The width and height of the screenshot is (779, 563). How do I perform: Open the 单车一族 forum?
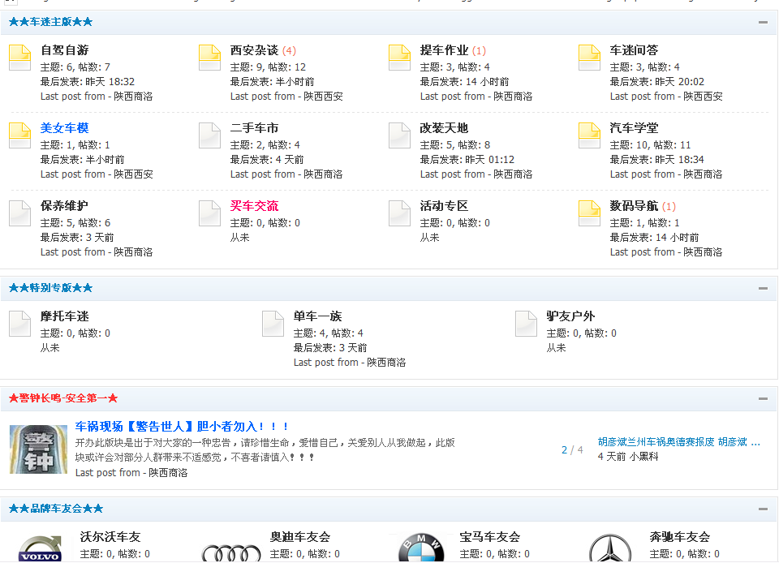(317, 316)
